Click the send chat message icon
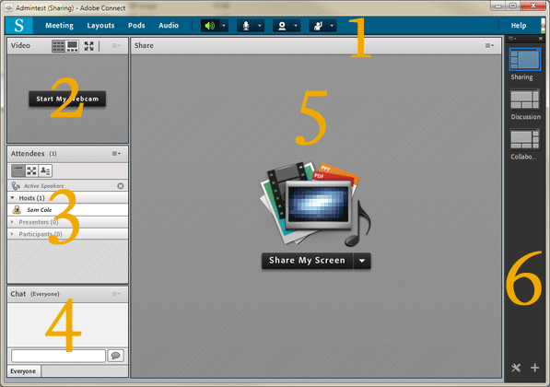 (x=115, y=356)
